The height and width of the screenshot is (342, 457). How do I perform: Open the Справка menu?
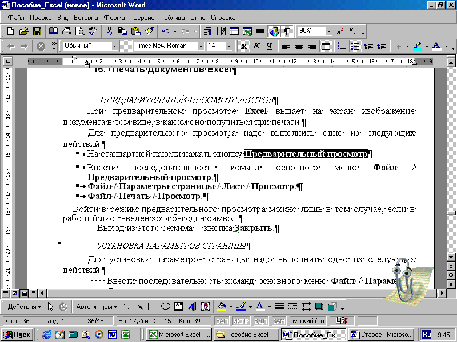[x=223, y=18]
